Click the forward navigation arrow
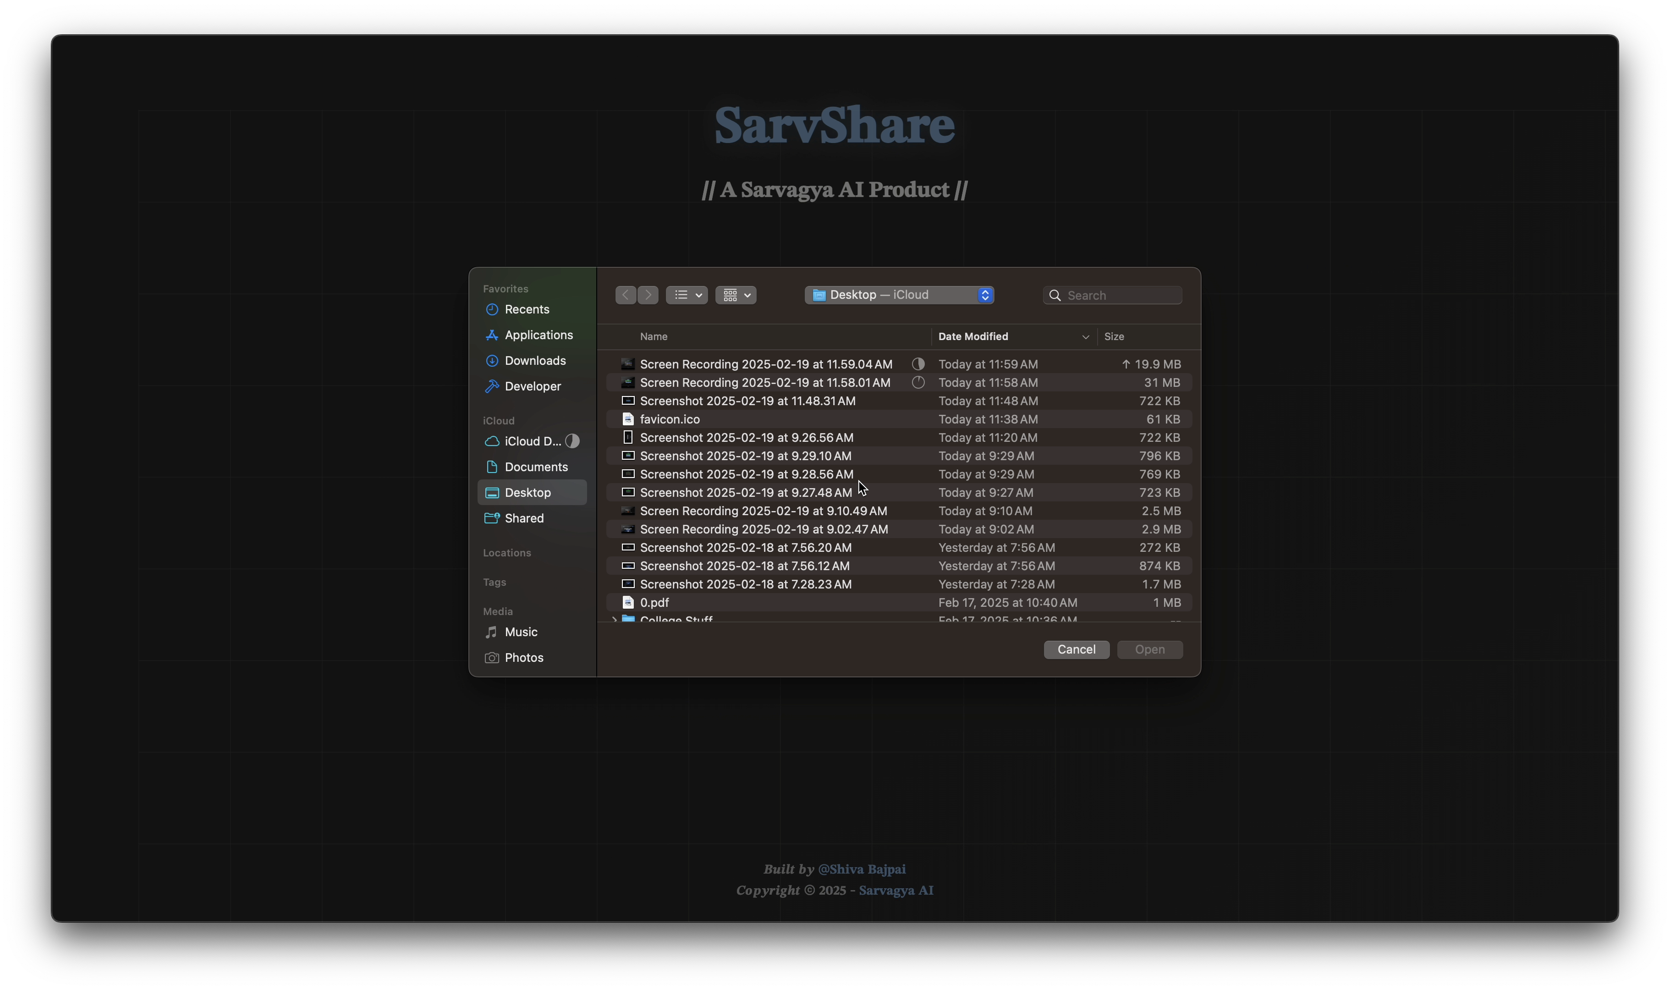1670x990 pixels. click(648, 295)
